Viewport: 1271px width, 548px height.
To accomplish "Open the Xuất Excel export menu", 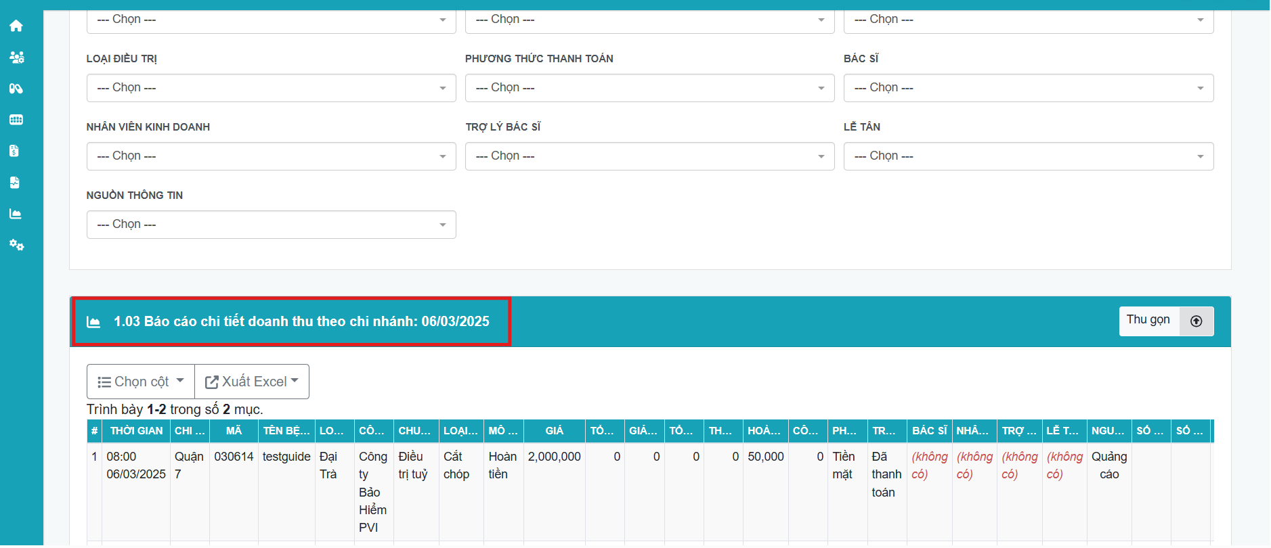I will pos(252,382).
